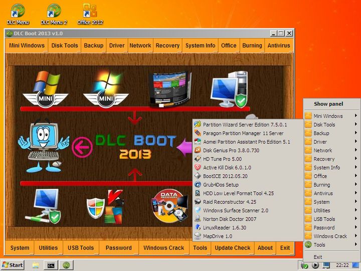Expand Windows Crack submenu in tray menu
The height and width of the screenshot is (271, 361).
tap(331, 236)
